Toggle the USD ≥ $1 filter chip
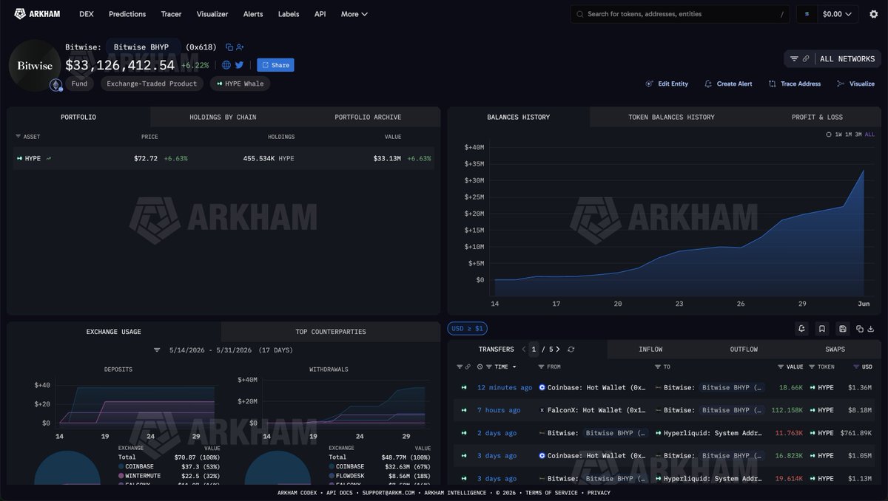888x501 pixels. (468, 329)
